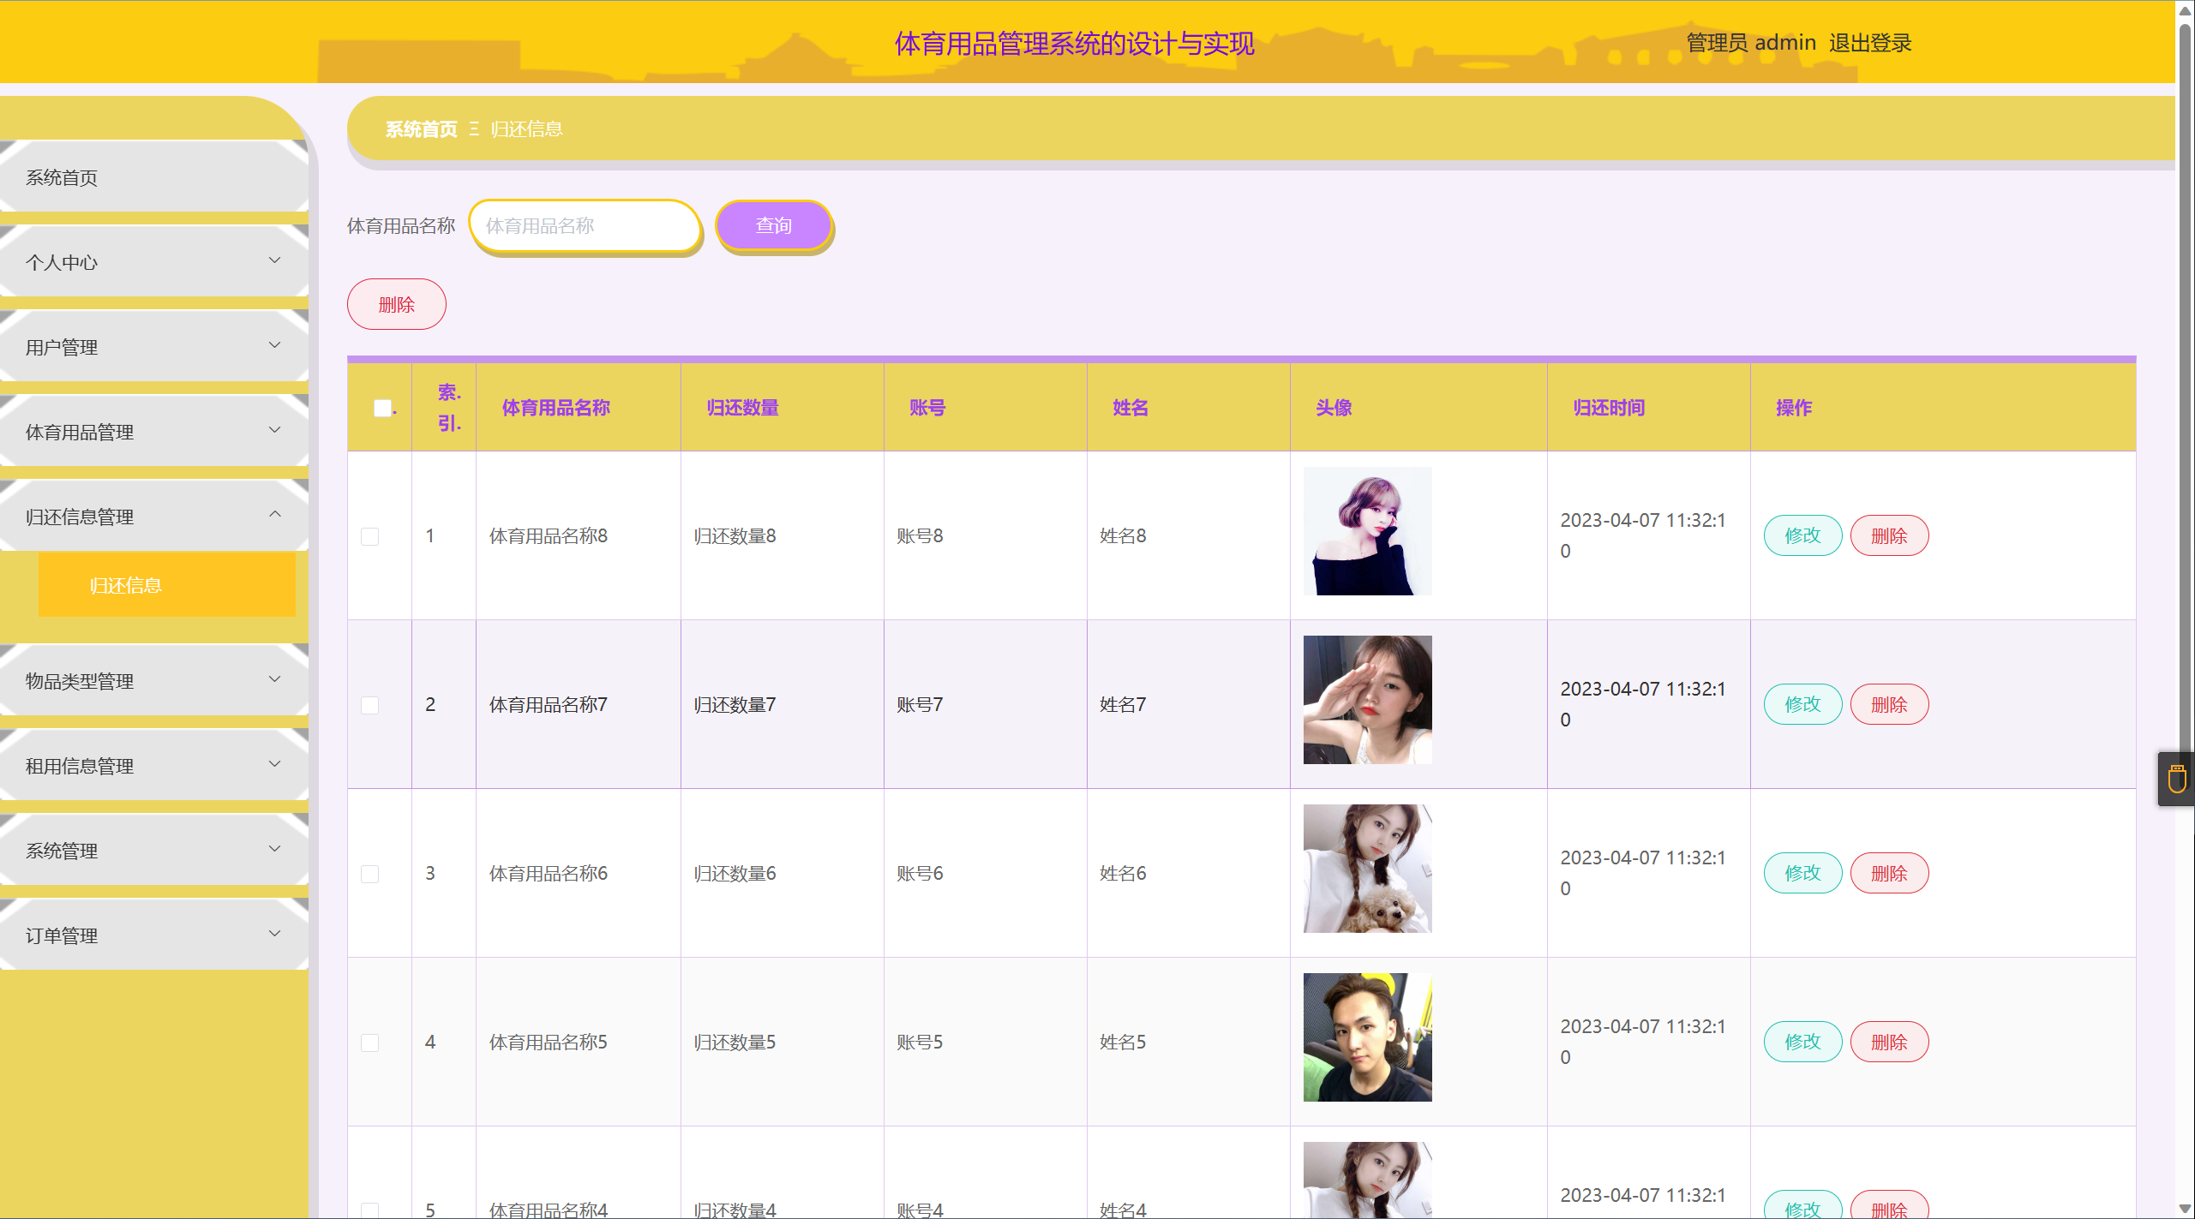
Task: Expand the 用户管理 menu chevron
Action: [x=274, y=345]
